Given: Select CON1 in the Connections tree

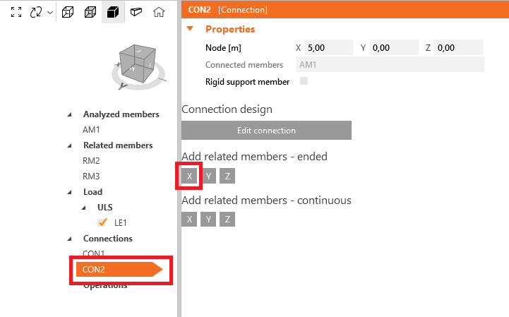Looking at the screenshot, I should 94,253.
